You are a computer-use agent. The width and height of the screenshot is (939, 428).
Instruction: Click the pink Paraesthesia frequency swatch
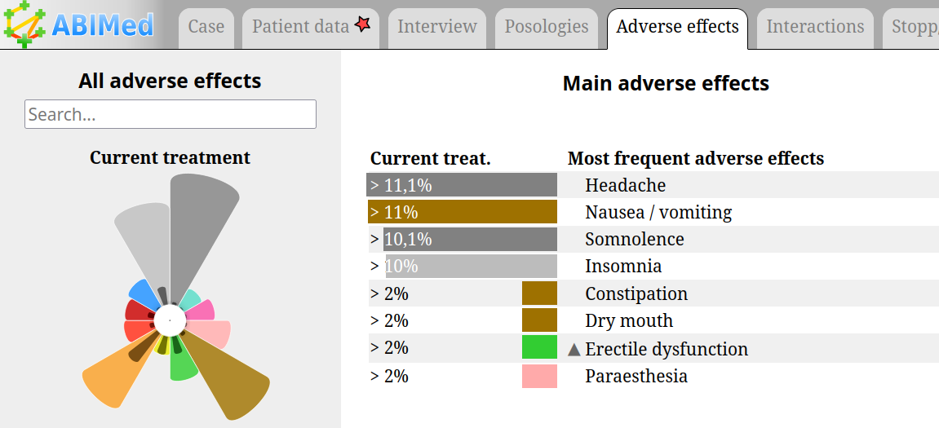[x=539, y=376]
